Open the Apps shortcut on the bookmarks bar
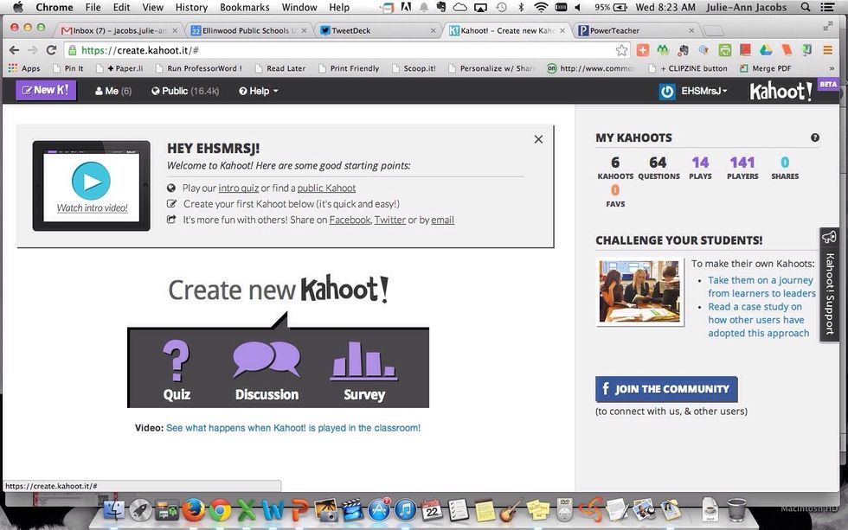The height and width of the screenshot is (530, 848). point(30,67)
